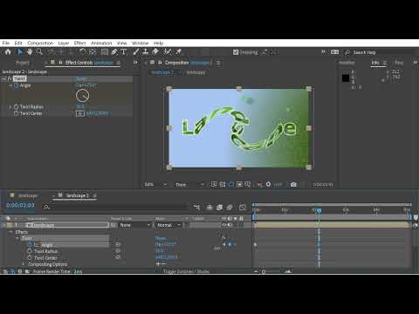Screen dimensions: 419x314
Task: Select the Clone Stamp tool
Action: [x=146, y=52]
